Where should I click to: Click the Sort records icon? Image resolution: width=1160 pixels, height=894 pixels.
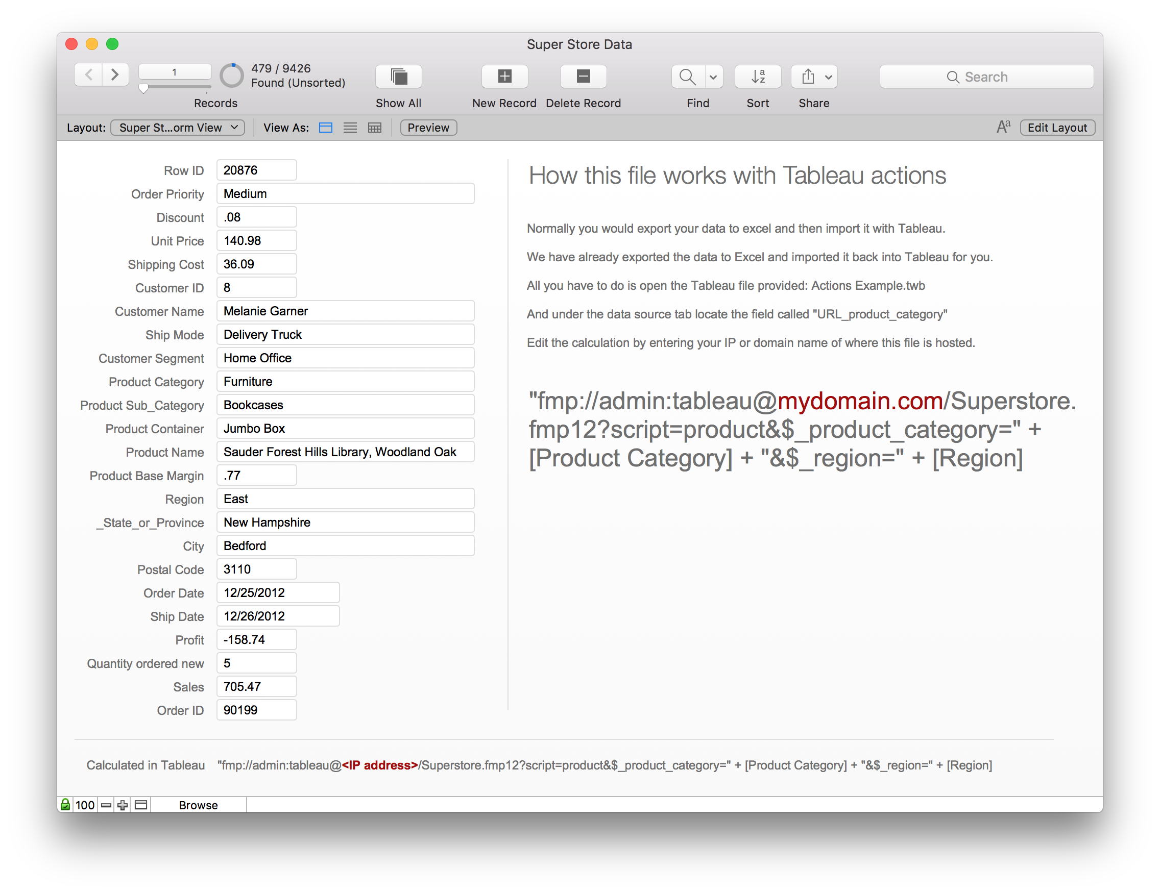757,77
